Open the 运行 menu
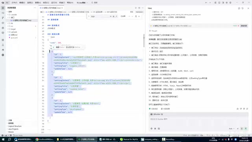Screen dimensions: 252x142 [54, 3]
